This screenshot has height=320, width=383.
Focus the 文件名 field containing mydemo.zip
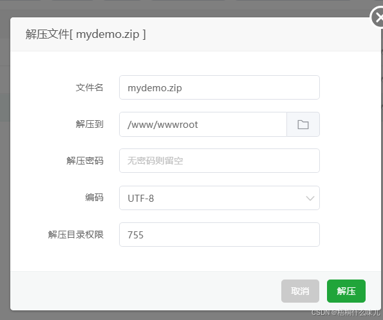pyautogui.click(x=220, y=87)
